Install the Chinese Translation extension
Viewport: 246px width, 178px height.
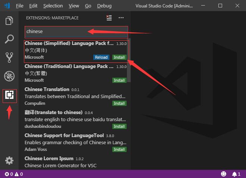point(119,103)
